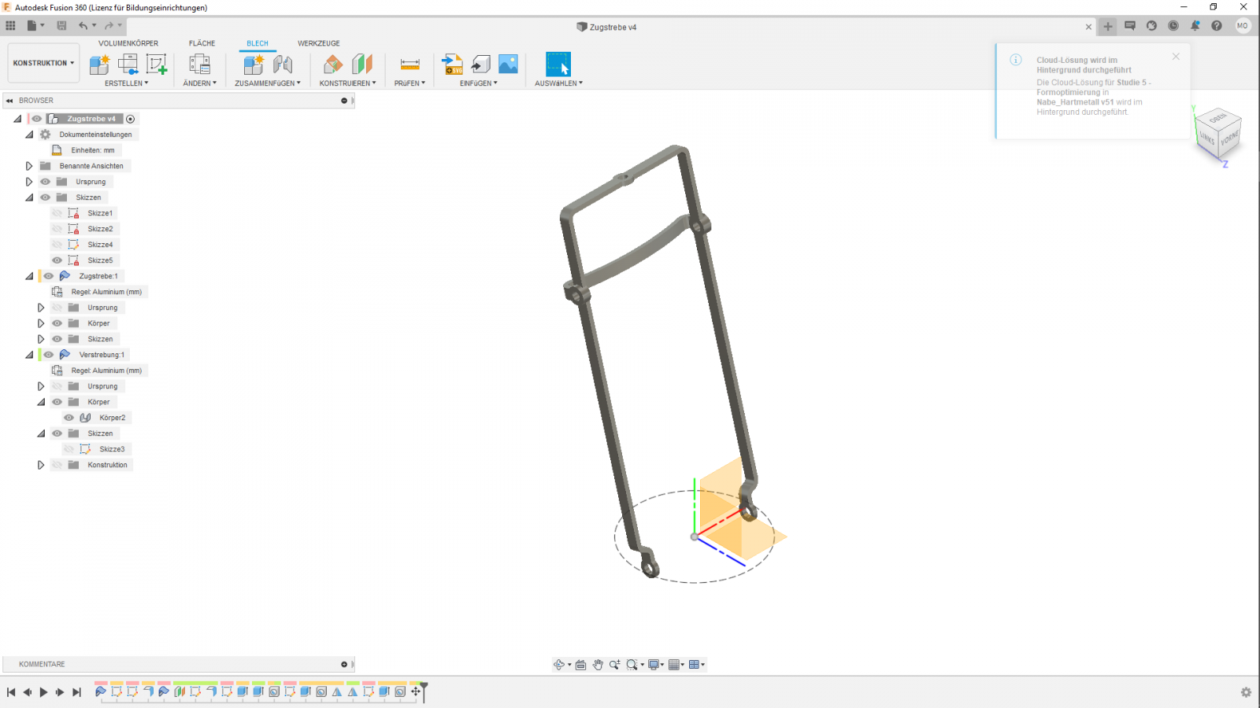Open the Help question mark icon
Image resolution: width=1260 pixels, height=708 pixels.
click(1217, 26)
